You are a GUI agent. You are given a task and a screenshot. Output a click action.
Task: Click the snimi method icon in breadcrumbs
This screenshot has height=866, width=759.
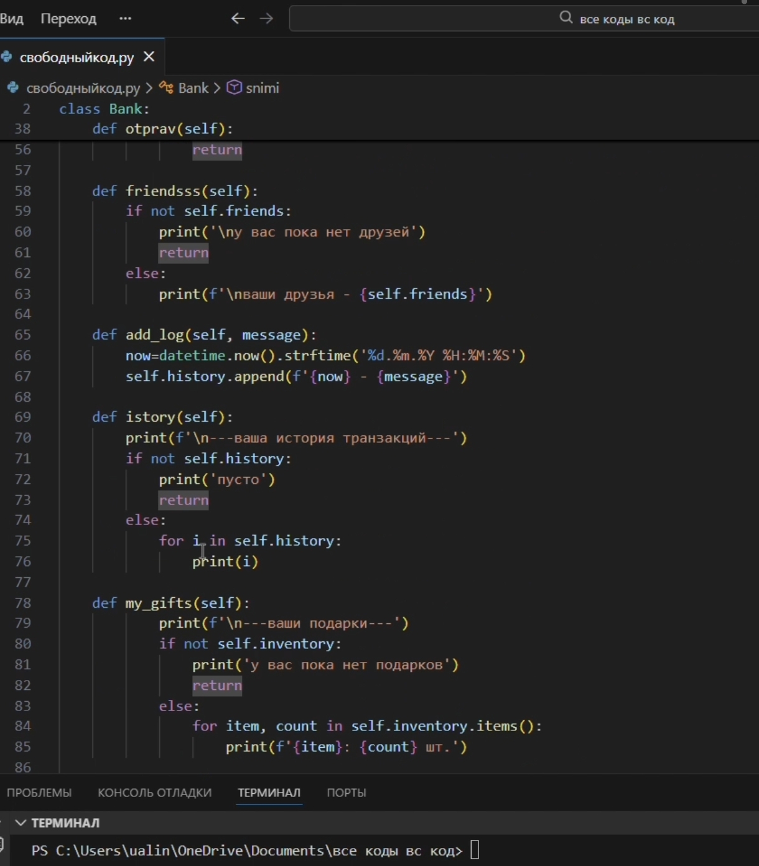pyautogui.click(x=234, y=88)
